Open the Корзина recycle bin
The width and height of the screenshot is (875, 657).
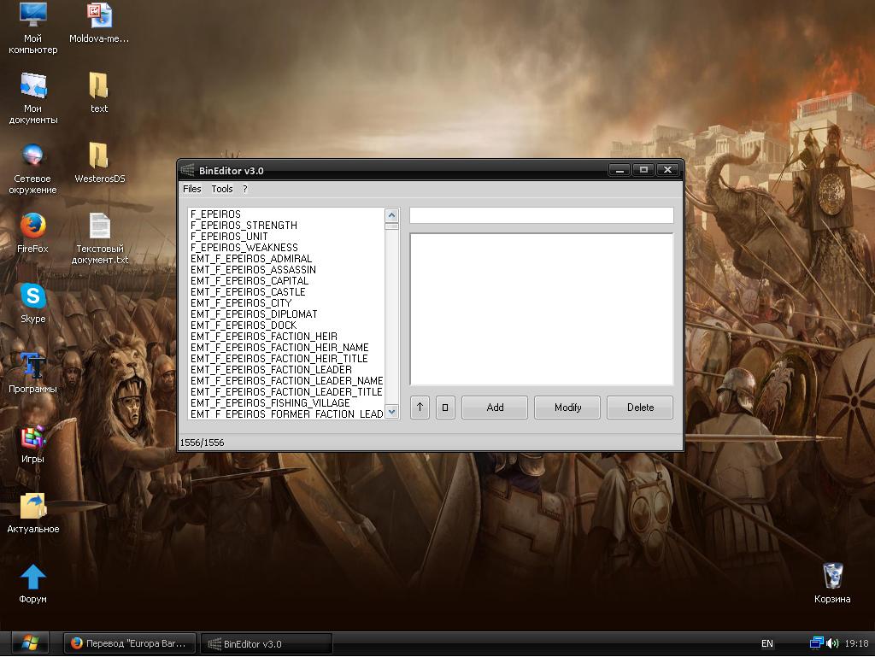pyautogui.click(x=831, y=577)
